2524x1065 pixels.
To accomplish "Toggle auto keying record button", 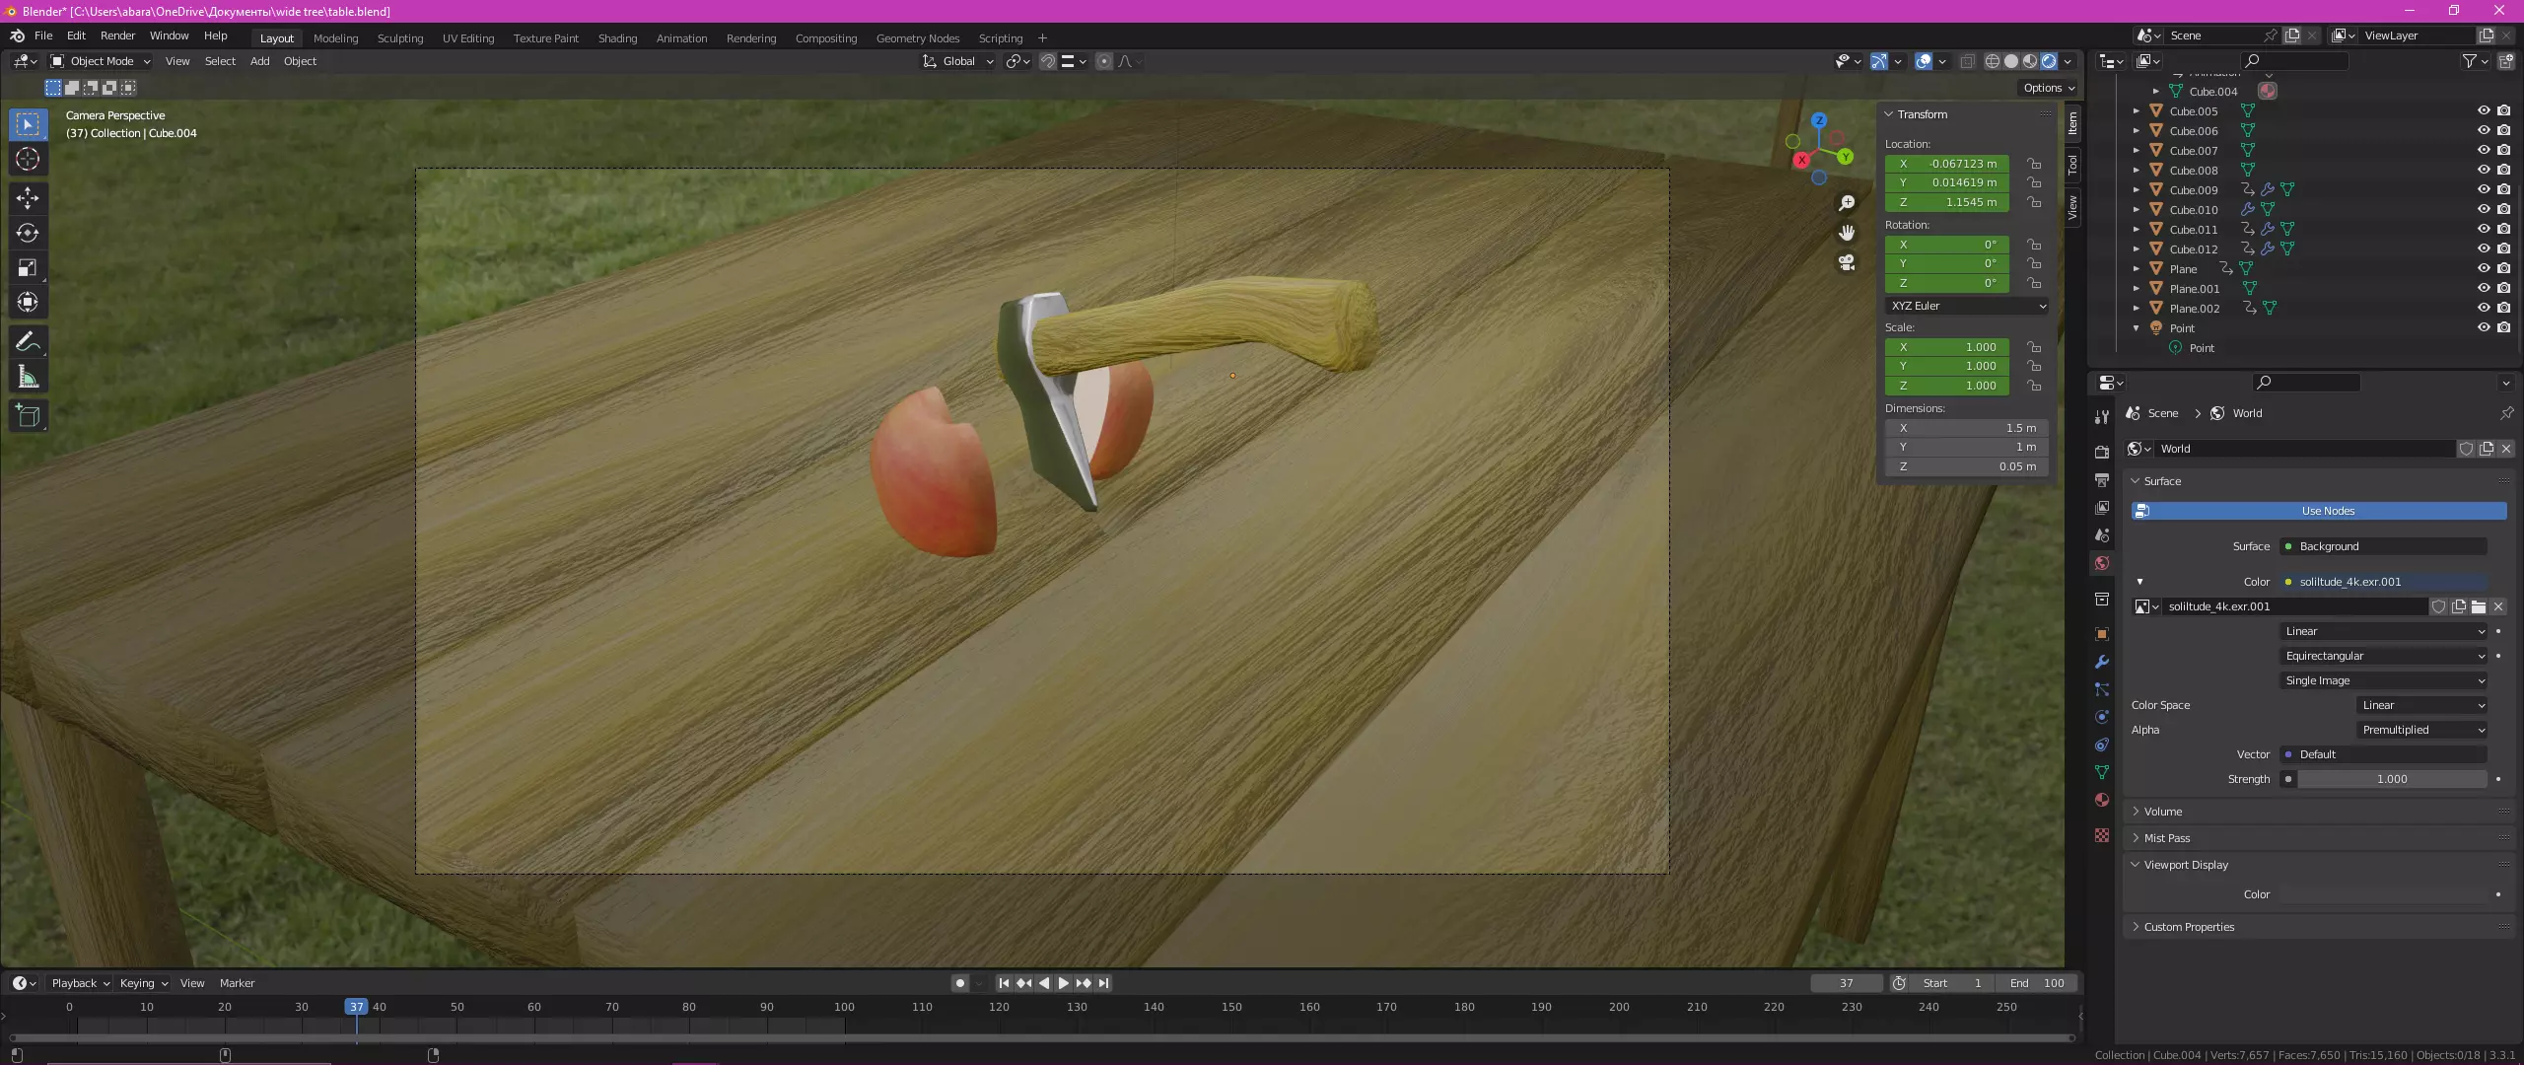I will [x=960, y=983].
